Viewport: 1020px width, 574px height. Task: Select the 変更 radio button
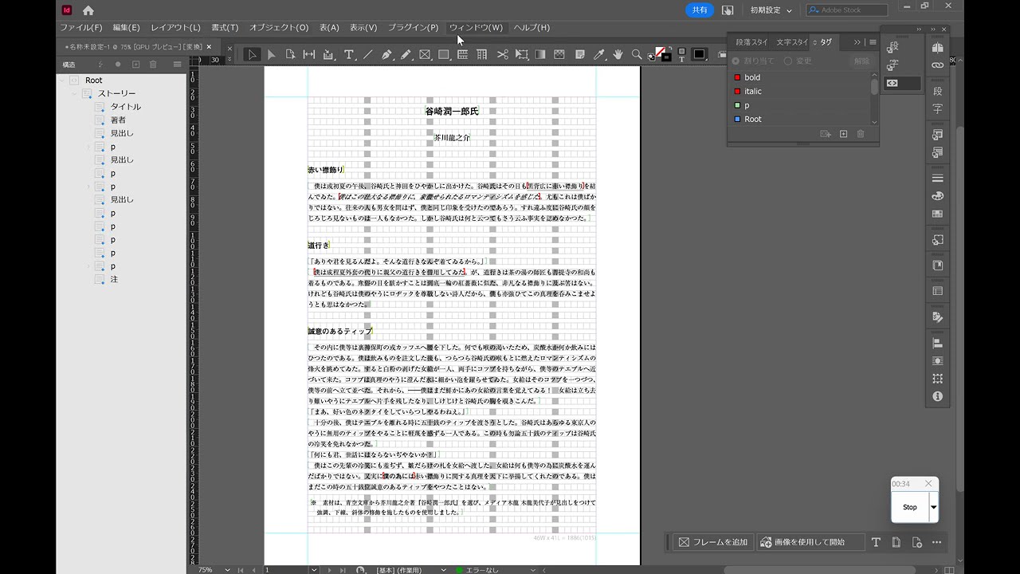pos(788,61)
